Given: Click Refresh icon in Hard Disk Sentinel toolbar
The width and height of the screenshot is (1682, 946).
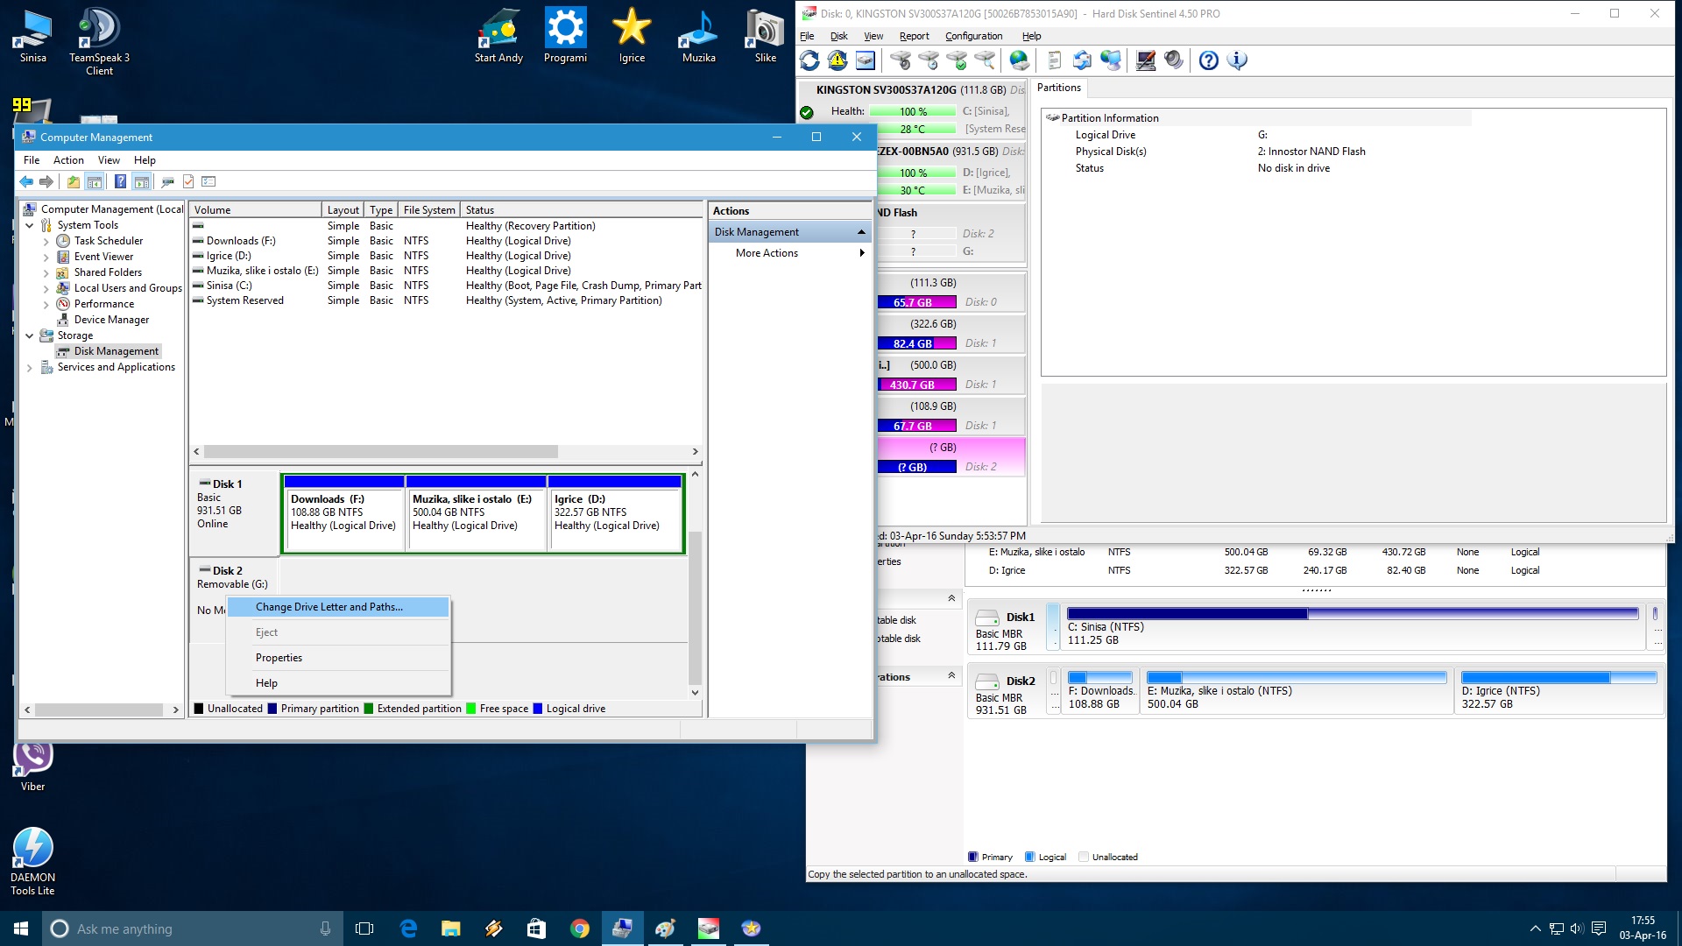Looking at the screenshot, I should pyautogui.click(x=809, y=60).
